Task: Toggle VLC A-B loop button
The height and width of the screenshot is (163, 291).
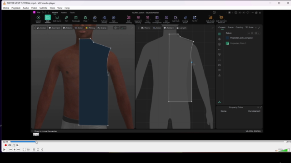Action: (14, 145)
